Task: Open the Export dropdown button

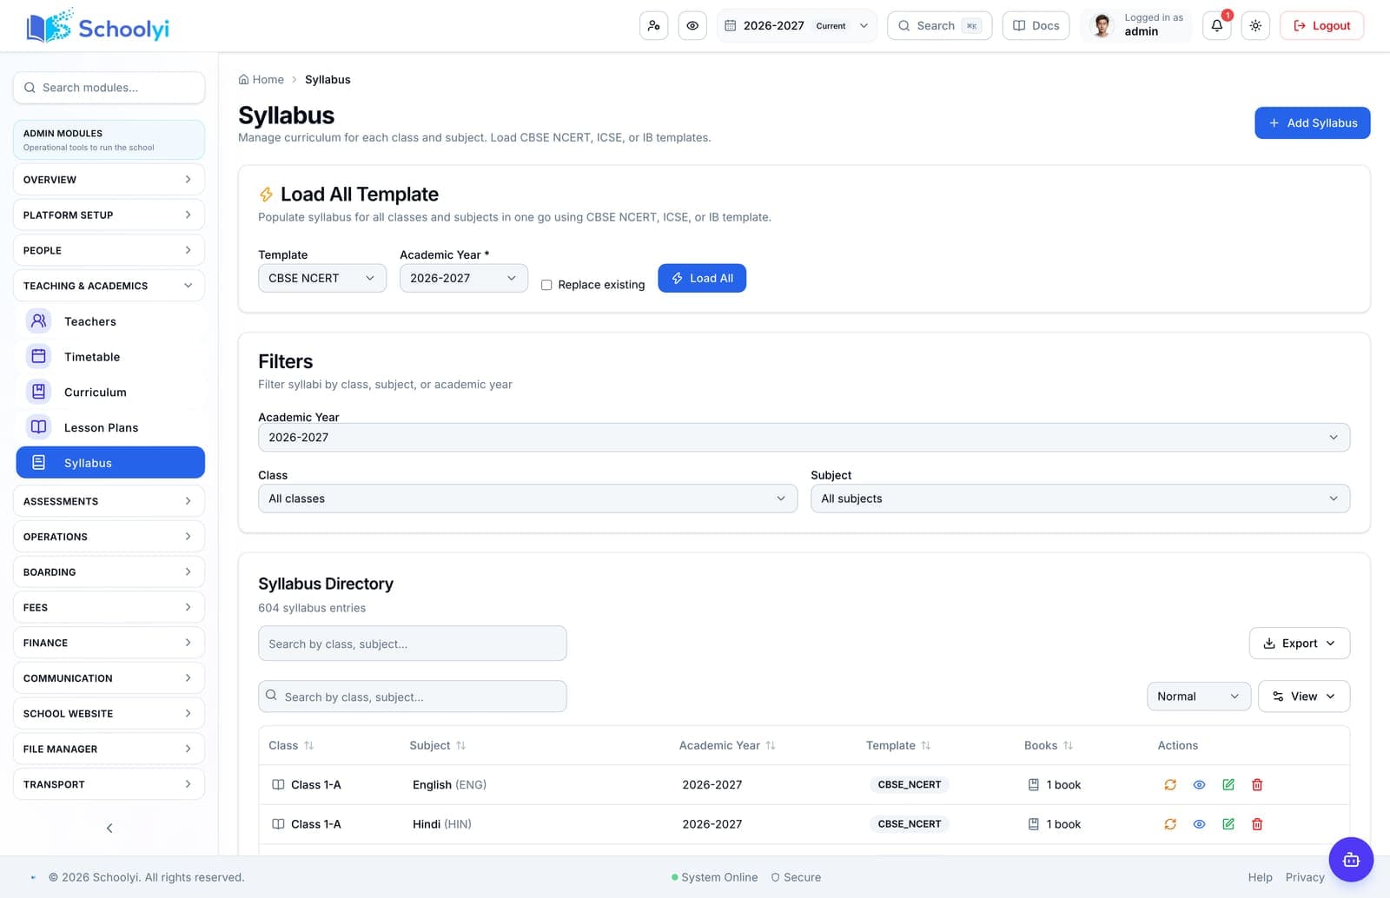Action: point(1299,644)
